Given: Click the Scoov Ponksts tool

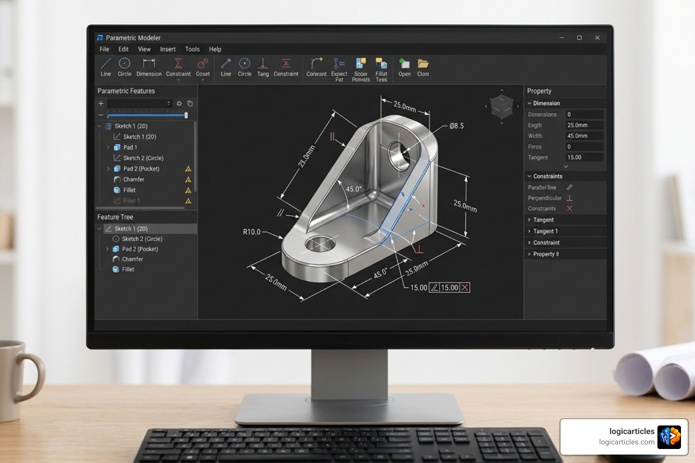Looking at the screenshot, I should [x=361, y=70].
